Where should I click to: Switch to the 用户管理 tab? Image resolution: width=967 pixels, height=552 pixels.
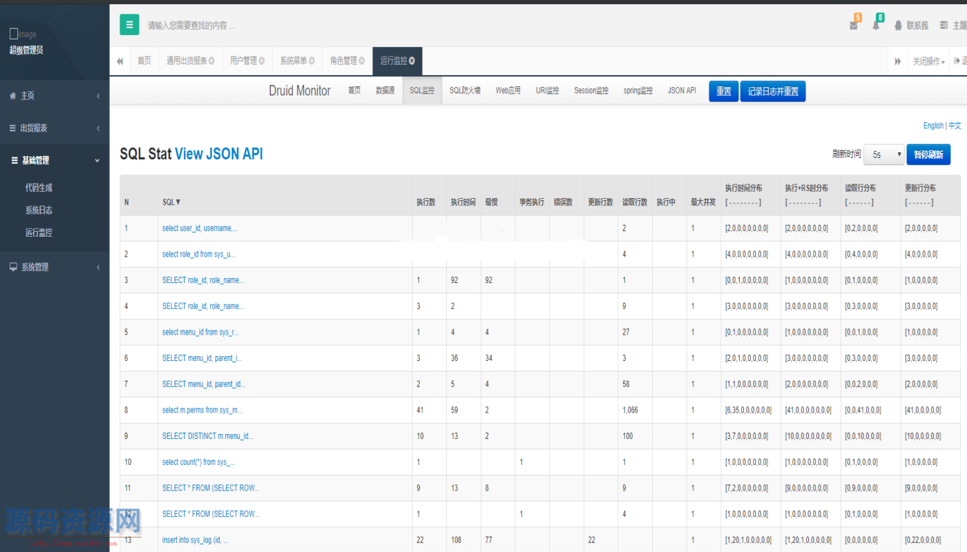tap(243, 61)
